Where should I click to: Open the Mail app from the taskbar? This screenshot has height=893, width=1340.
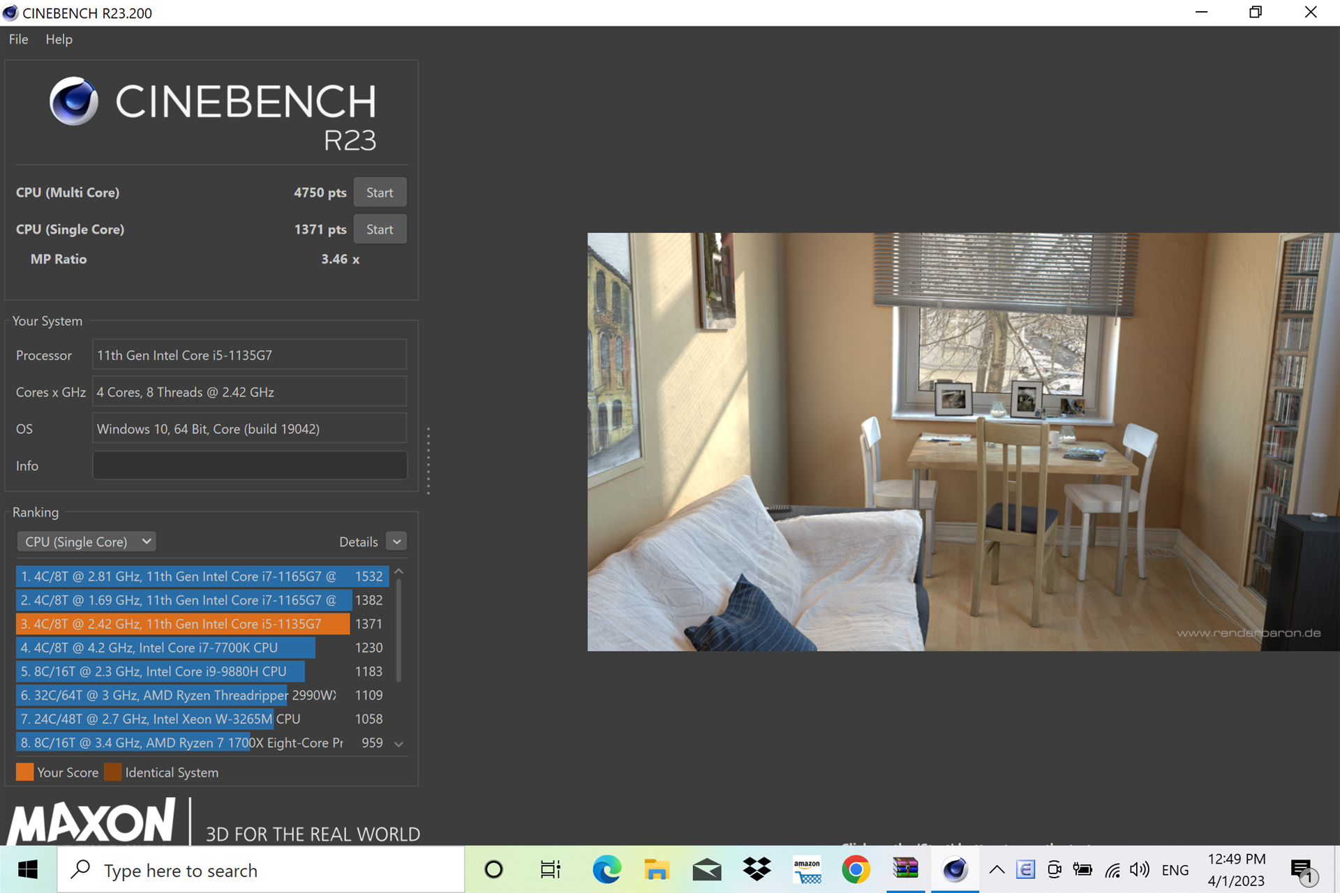tap(706, 869)
